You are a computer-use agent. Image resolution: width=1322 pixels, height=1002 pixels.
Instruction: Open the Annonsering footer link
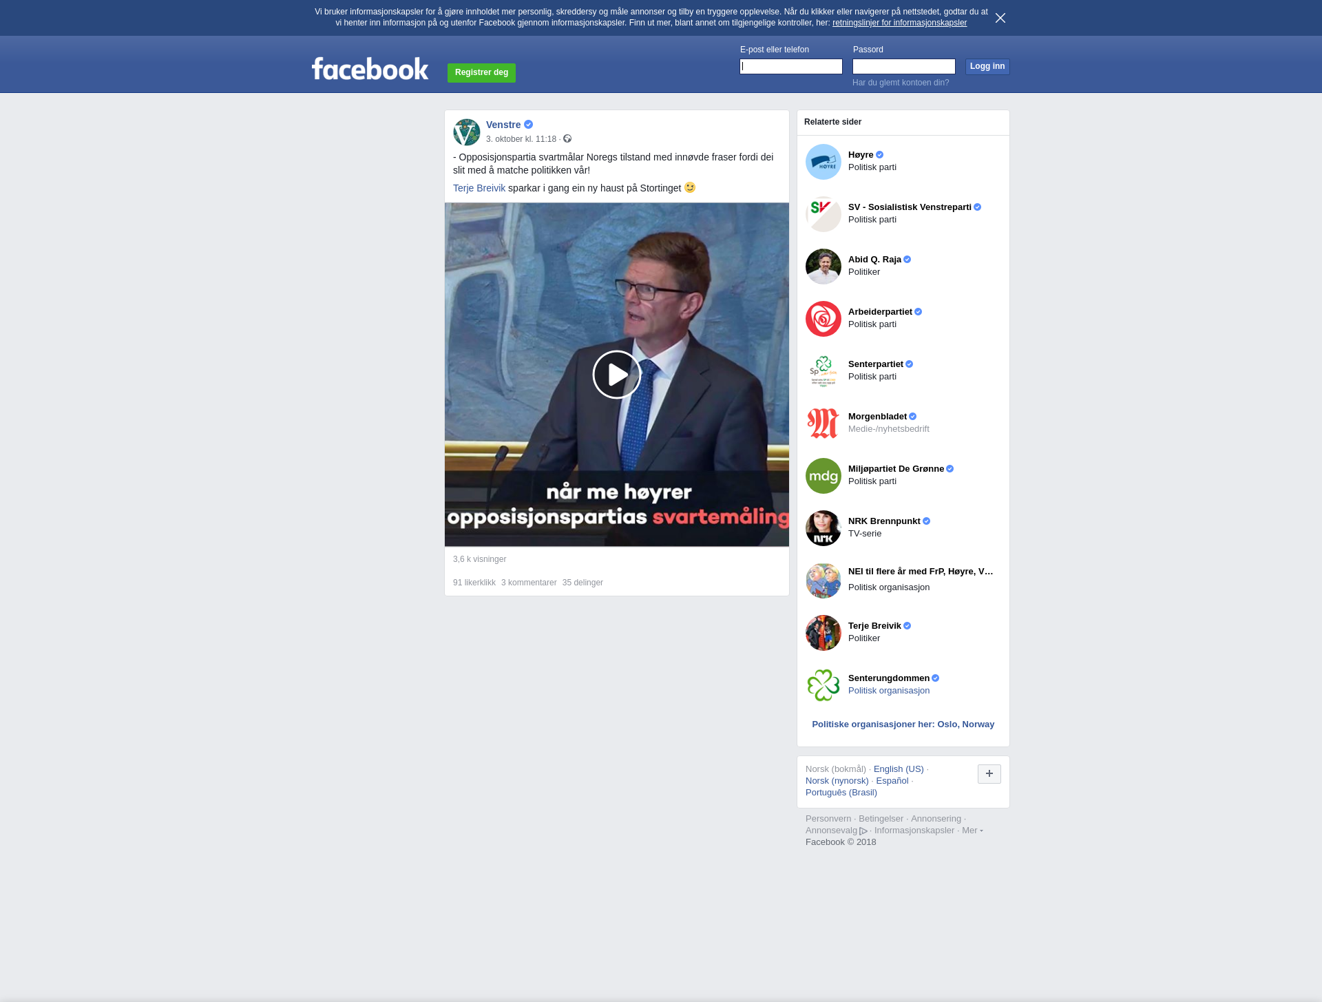936,819
